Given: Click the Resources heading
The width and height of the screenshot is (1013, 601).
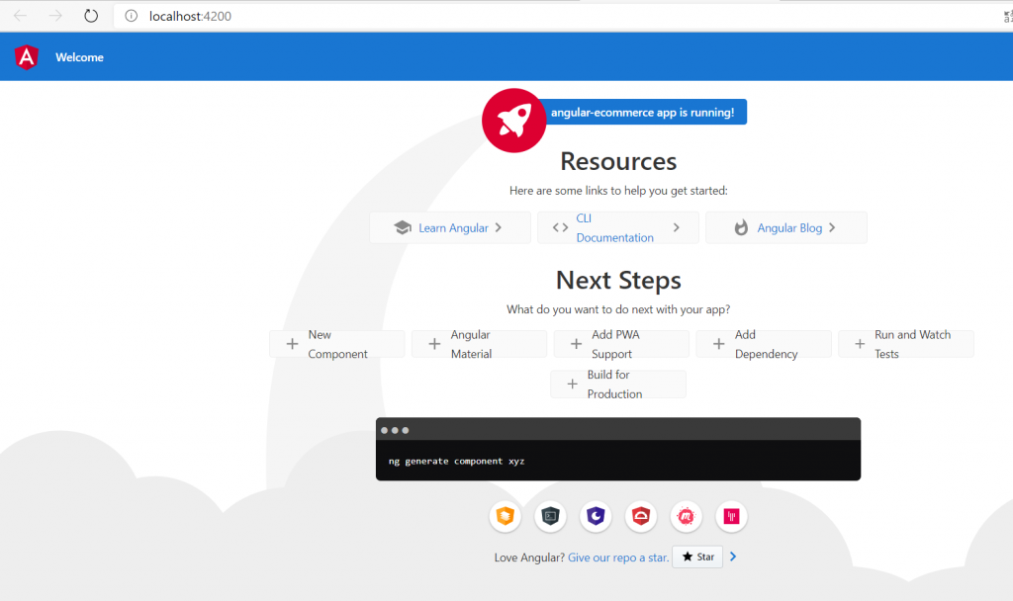Looking at the screenshot, I should (618, 161).
